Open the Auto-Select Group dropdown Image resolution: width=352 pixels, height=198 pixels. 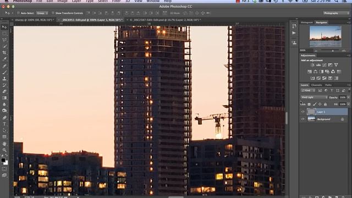pos(42,13)
